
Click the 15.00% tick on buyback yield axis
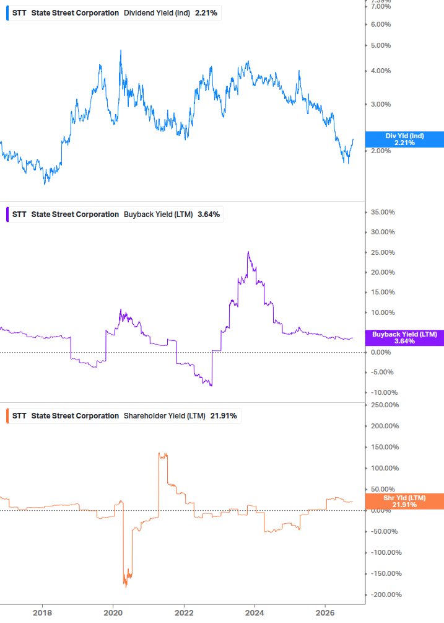tap(383, 293)
